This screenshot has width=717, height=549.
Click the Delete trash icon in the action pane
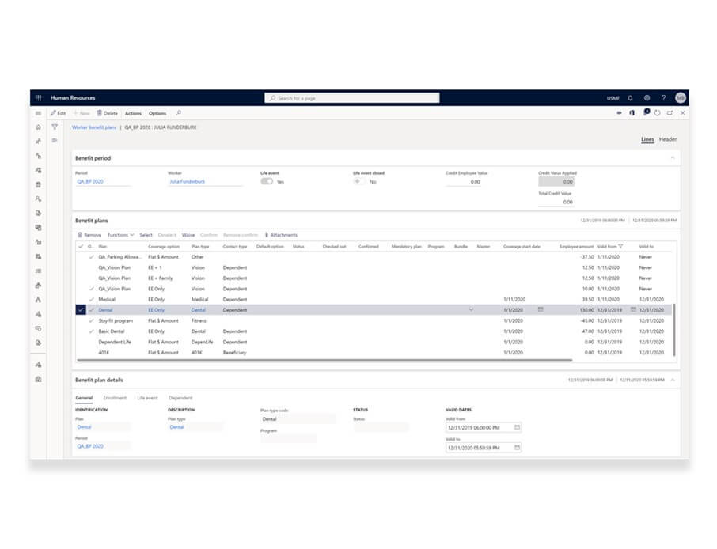(100, 113)
